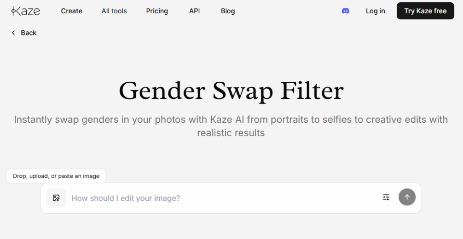Open the Discord community icon

(x=346, y=11)
